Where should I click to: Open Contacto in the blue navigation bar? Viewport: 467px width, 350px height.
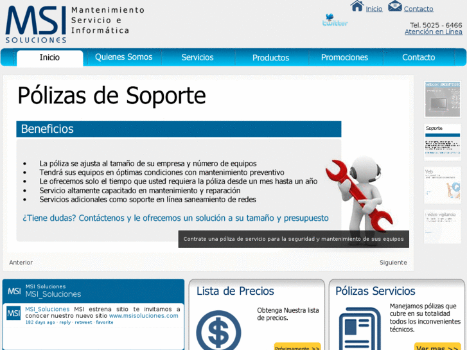tap(418, 57)
